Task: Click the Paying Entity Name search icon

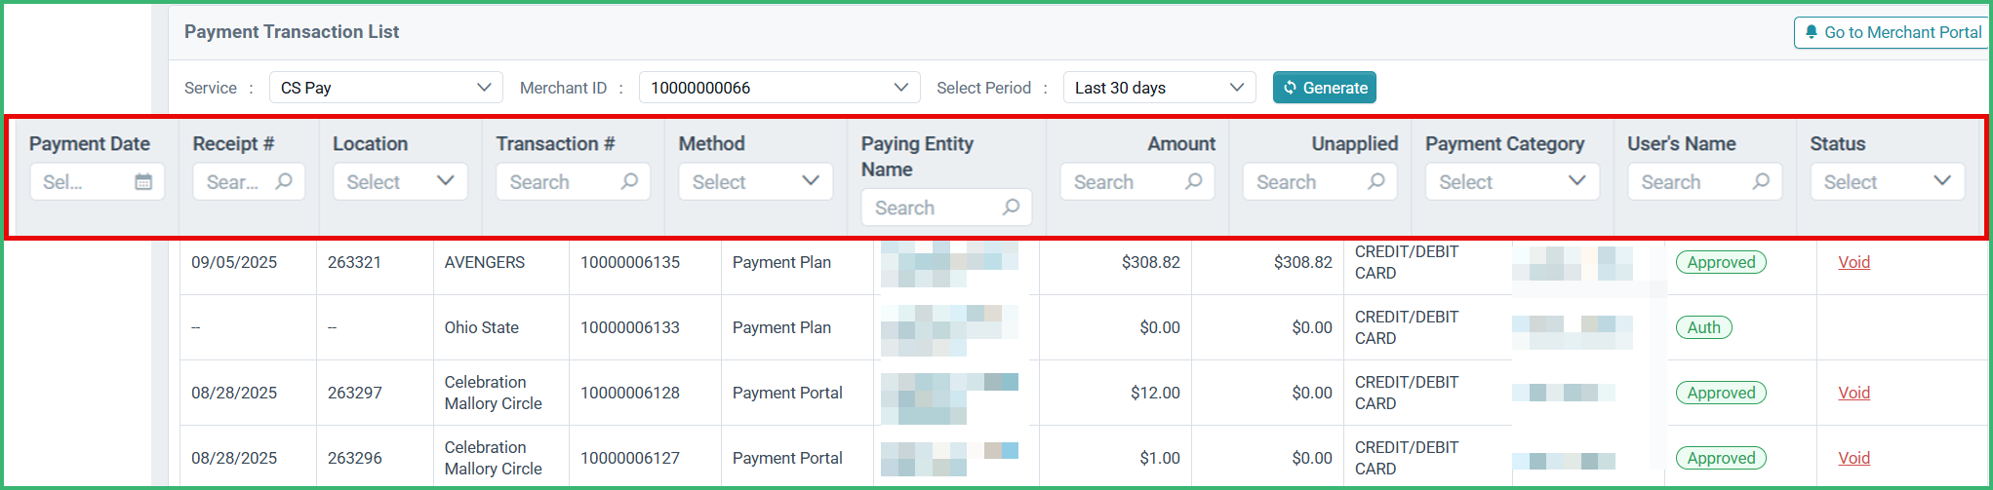Action: (1012, 207)
